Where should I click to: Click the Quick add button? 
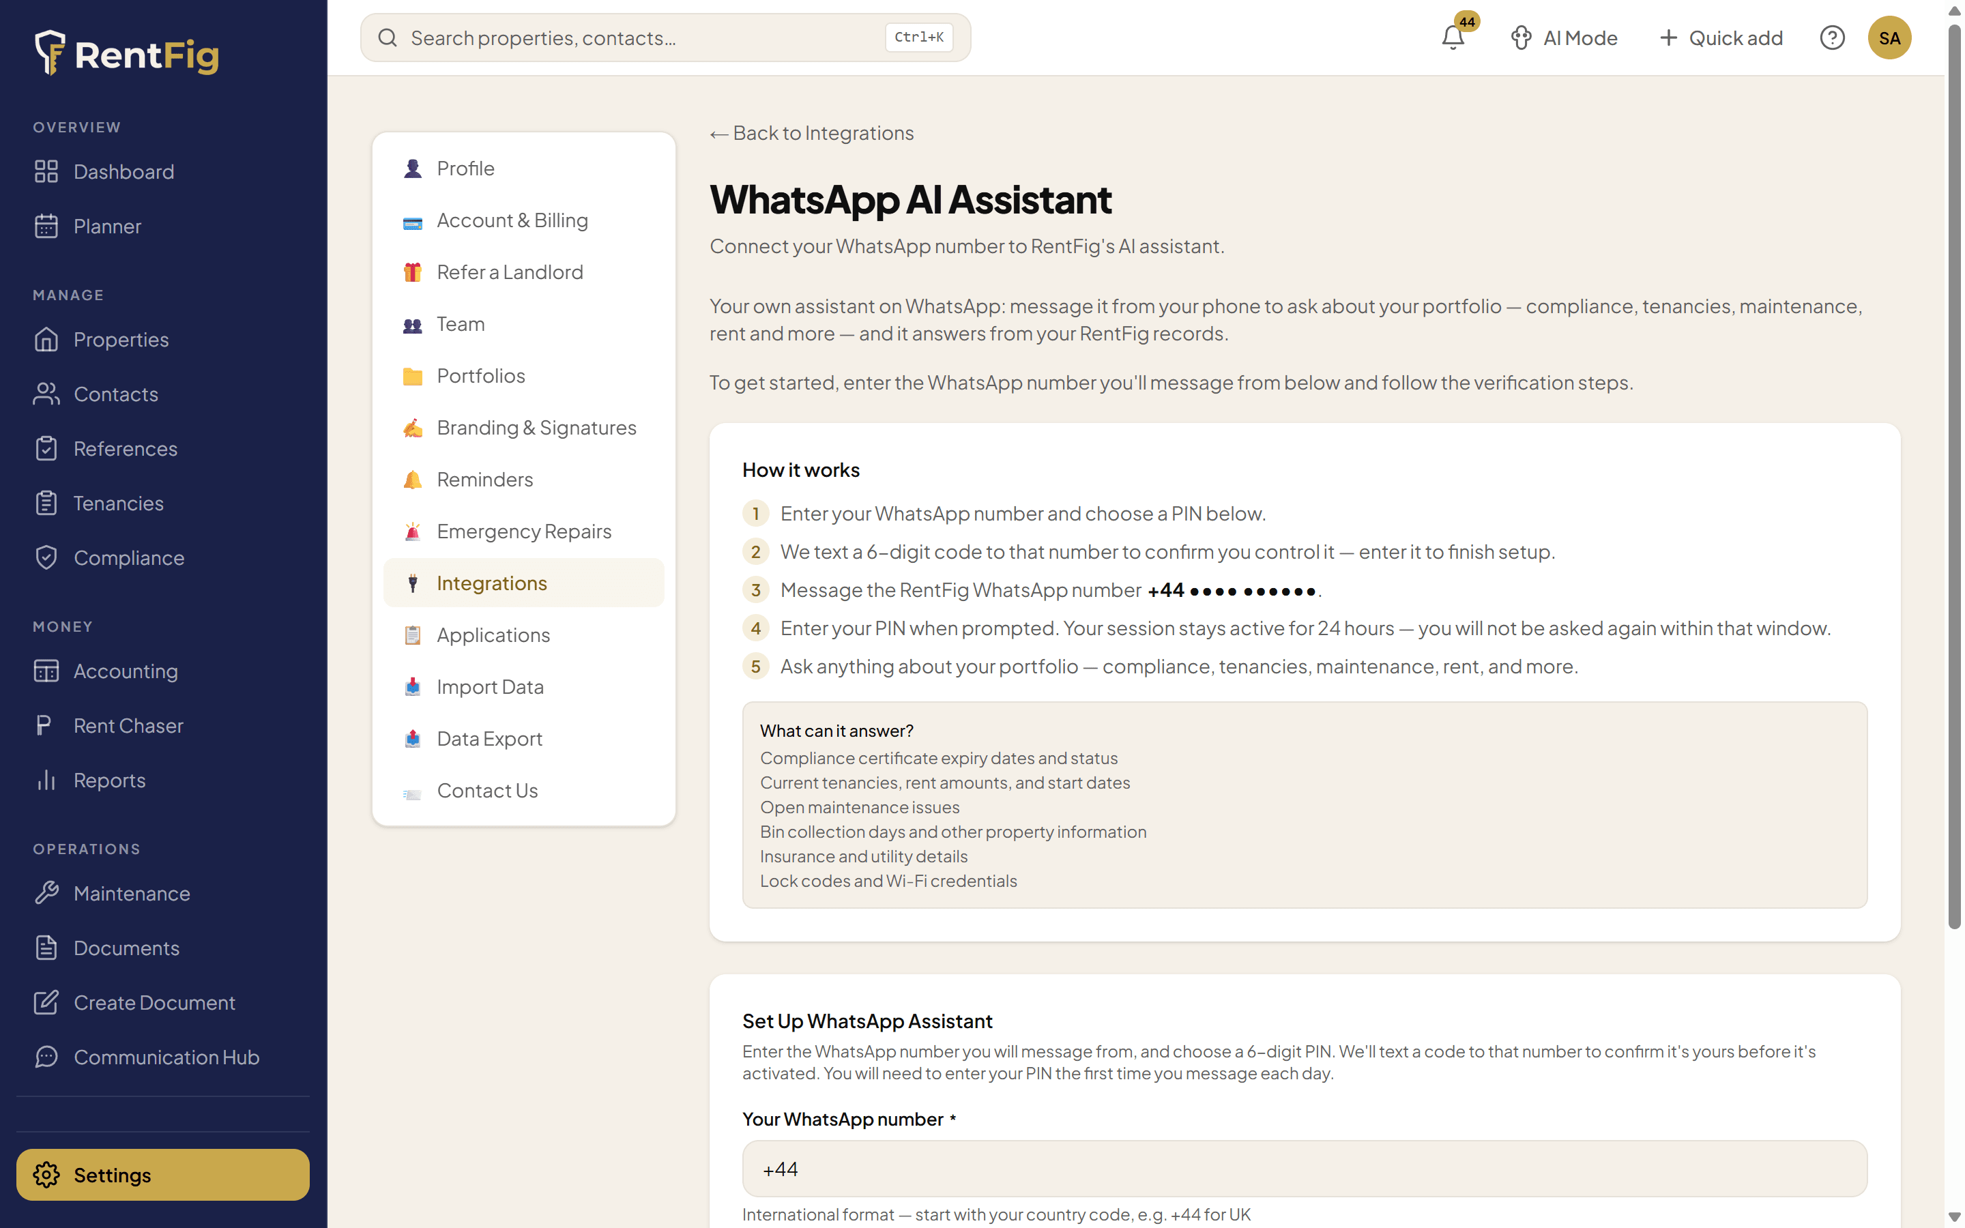click(1721, 38)
